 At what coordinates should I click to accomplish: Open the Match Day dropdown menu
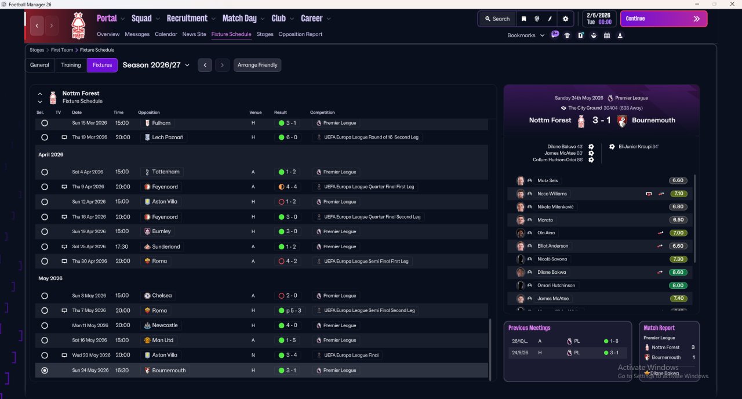point(243,19)
